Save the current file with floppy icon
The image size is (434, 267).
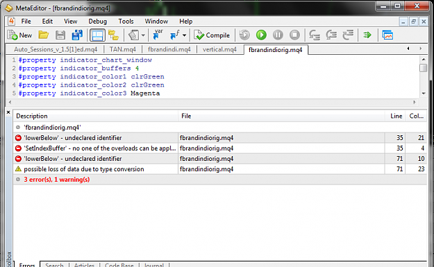click(60, 35)
